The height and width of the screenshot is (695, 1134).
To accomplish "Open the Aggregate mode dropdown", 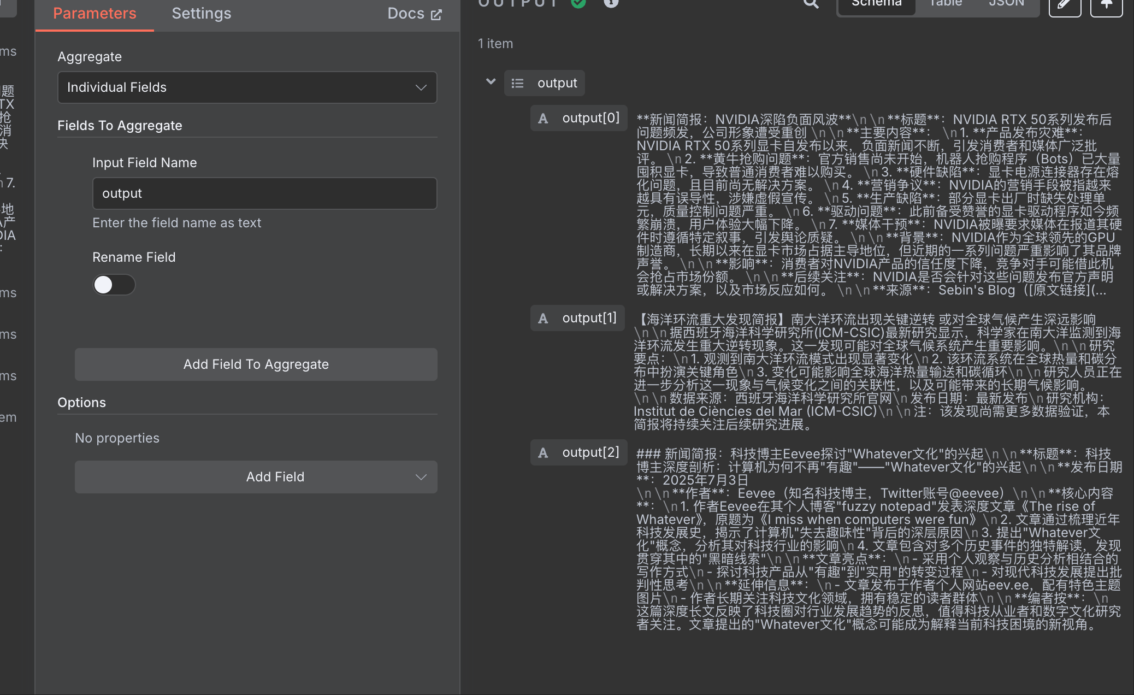I will [247, 87].
